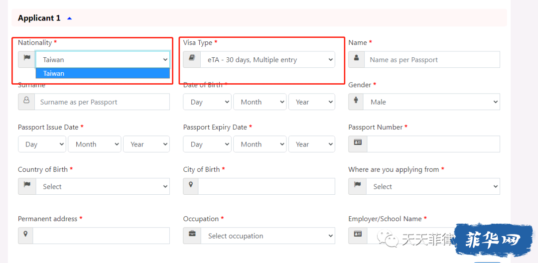The image size is (538, 263).
Task: Click the Surname as per Passport field
Action: (102, 102)
